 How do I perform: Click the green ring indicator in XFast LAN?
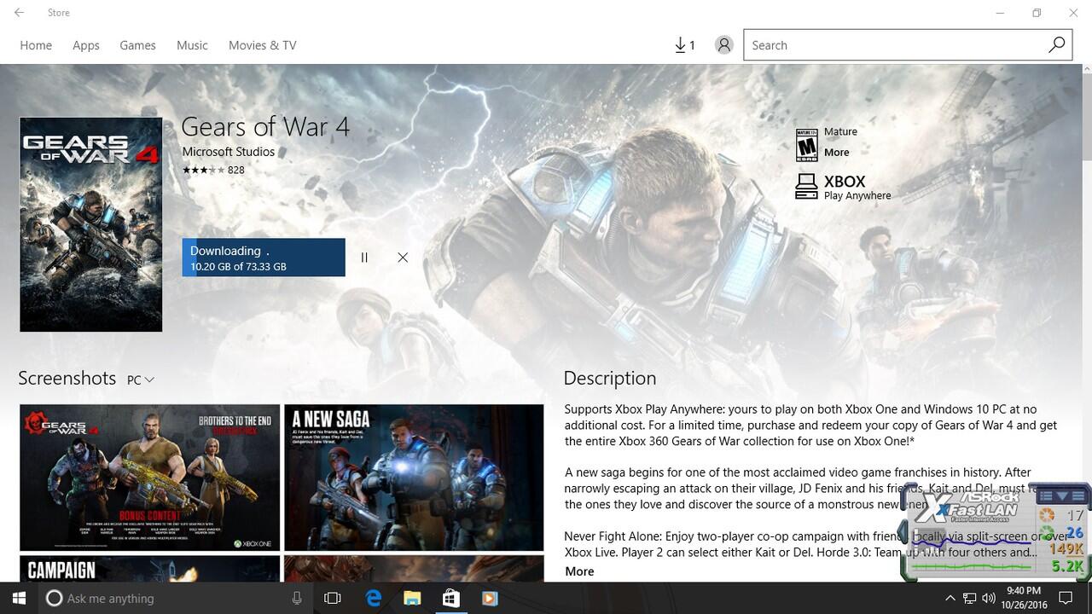(x=1047, y=534)
